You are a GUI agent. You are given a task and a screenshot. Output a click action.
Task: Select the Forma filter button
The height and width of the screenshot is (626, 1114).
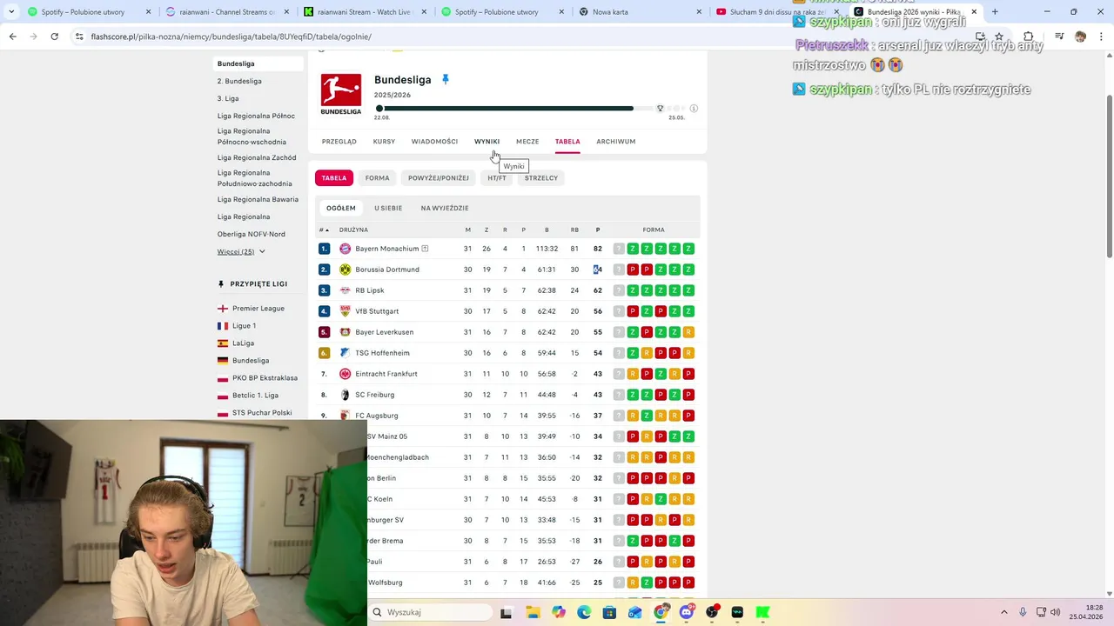(x=377, y=177)
